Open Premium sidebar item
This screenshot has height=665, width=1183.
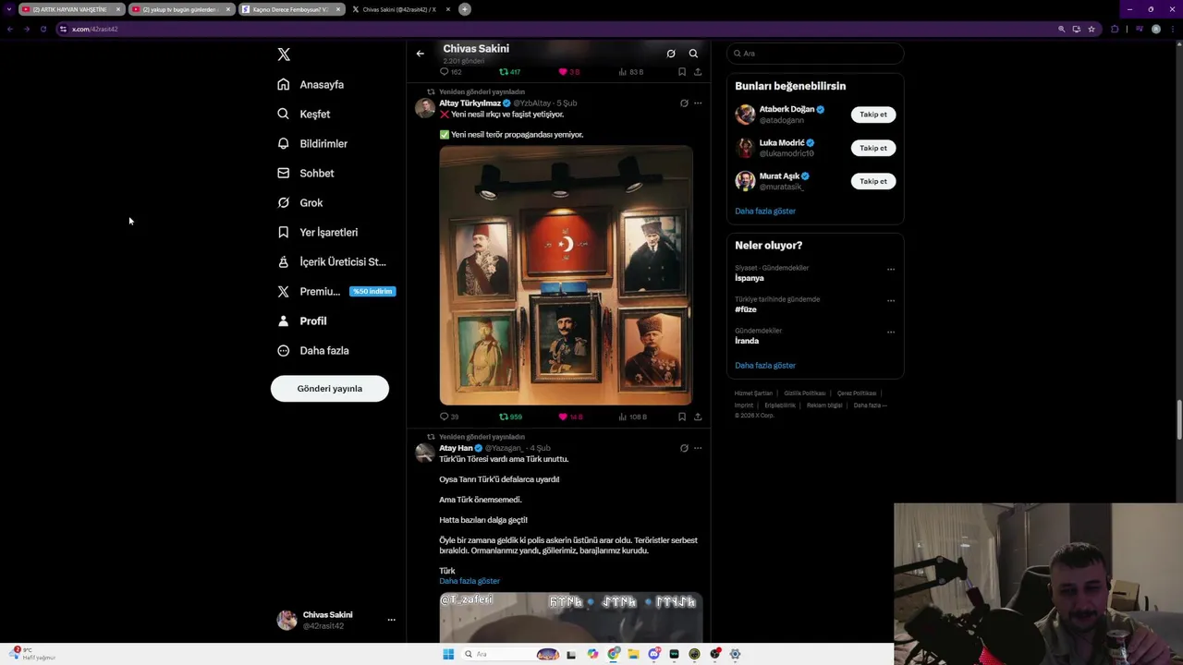pos(336,291)
